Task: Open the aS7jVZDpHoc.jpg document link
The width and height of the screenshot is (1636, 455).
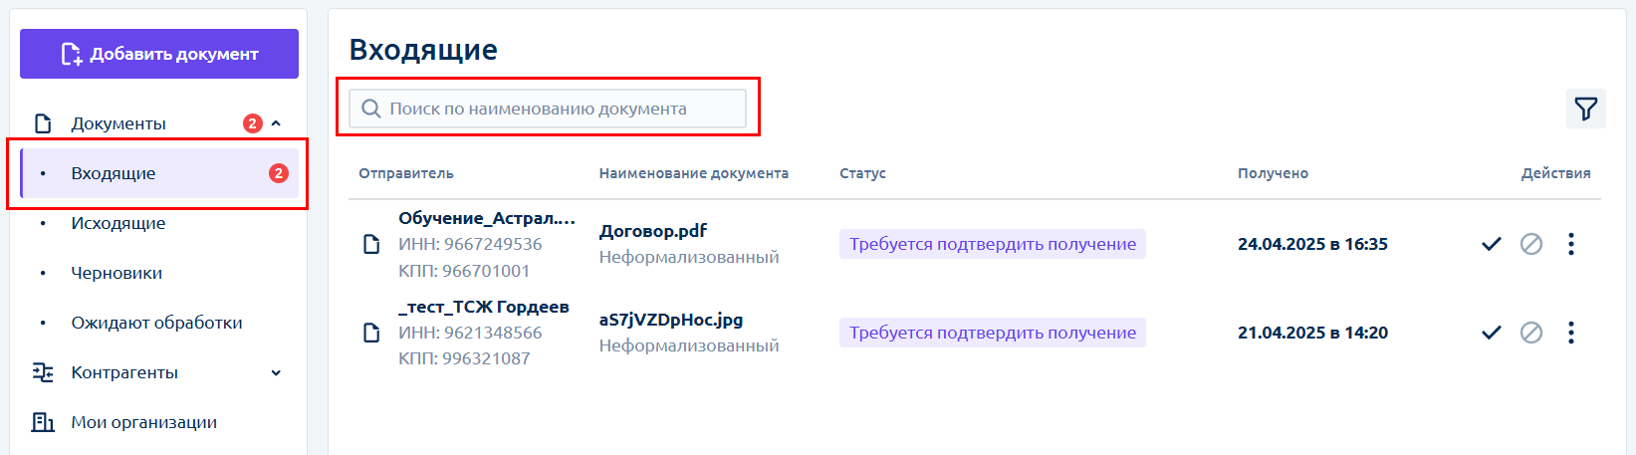Action: coord(671,320)
